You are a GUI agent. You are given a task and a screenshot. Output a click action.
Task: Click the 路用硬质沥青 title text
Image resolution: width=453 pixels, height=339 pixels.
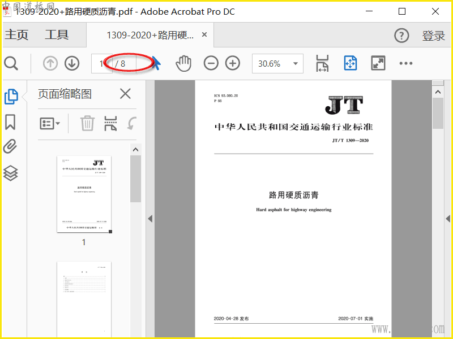point(293,195)
